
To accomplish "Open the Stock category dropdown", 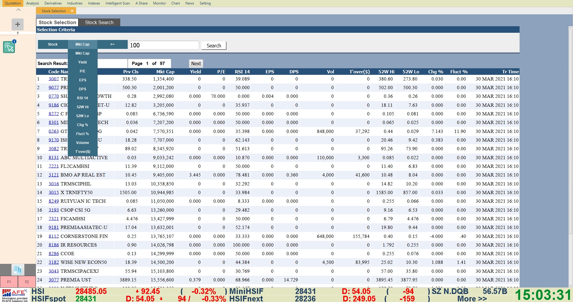I will click(x=53, y=44).
